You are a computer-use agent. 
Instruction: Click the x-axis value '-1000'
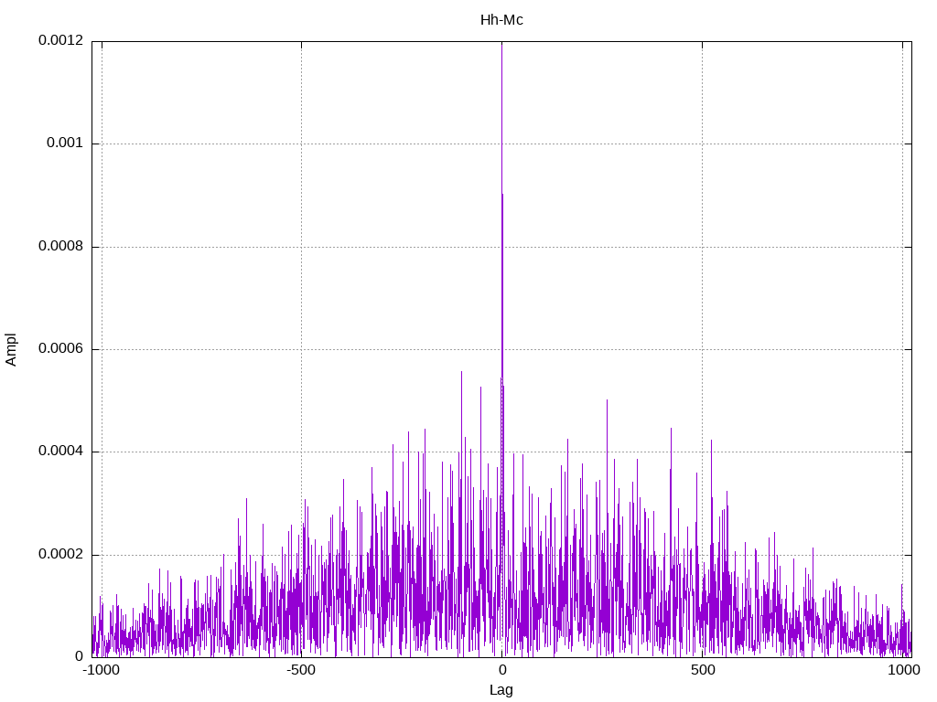point(101,670)
